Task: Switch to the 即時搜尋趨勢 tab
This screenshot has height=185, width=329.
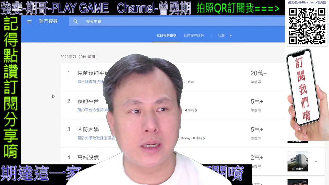Action: (194, 36)
